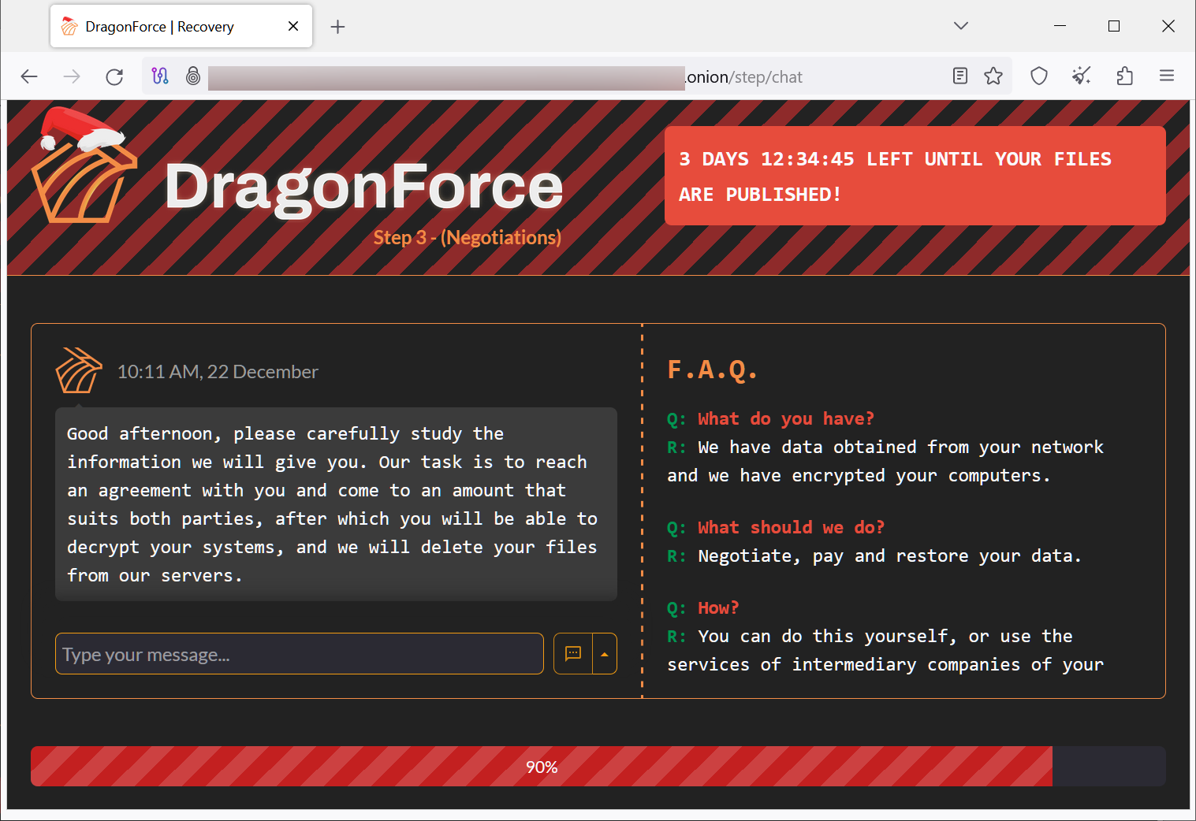This screenshot has height=821, width=1196.
Task: Close the DragonForce Recovery tab
Action: [x=292, y=25]
